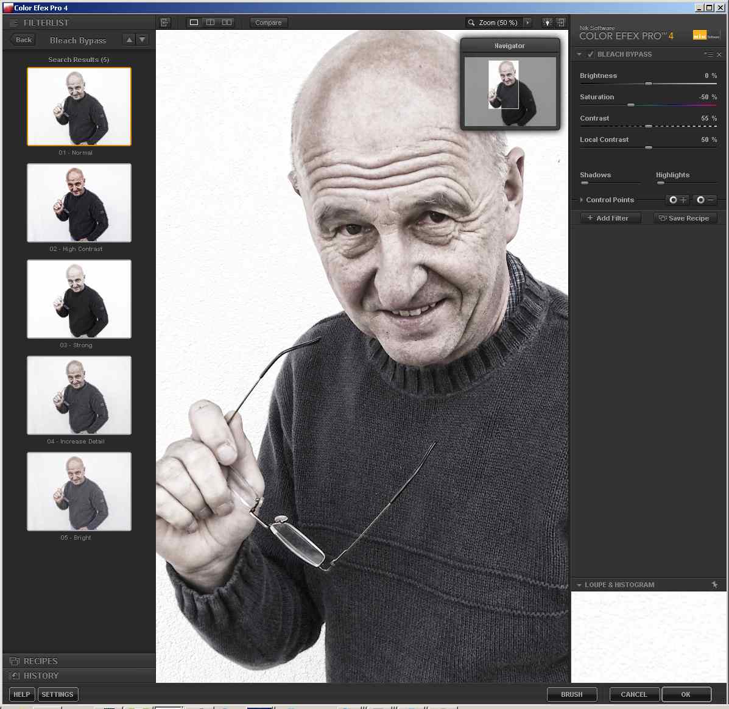Add a negative control point
Image resolution: width=729 pixels, height=709 pixels.
(x=704, y=200)
